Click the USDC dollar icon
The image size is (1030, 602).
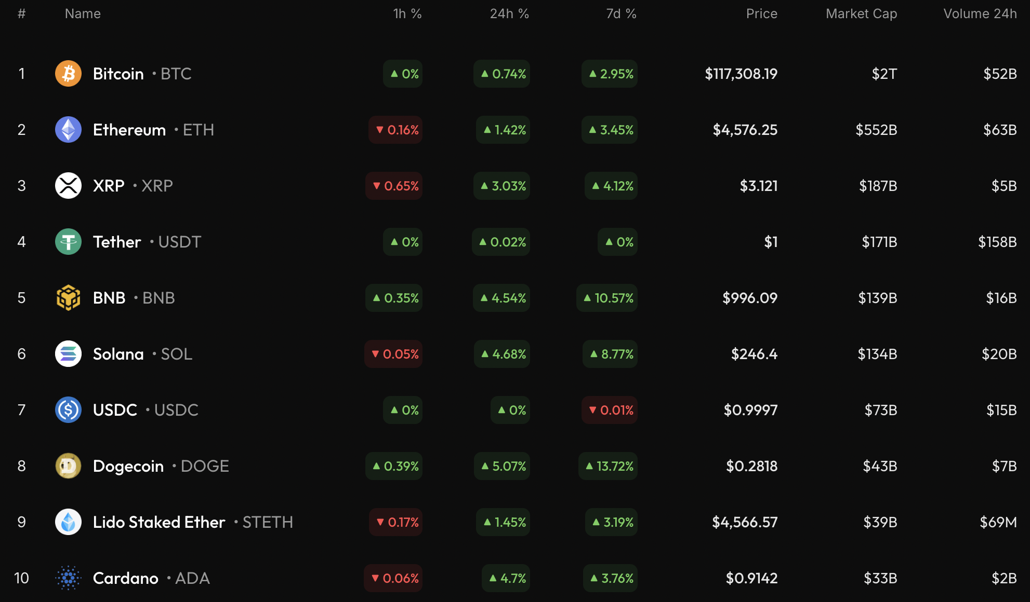(x=68, y=410)
